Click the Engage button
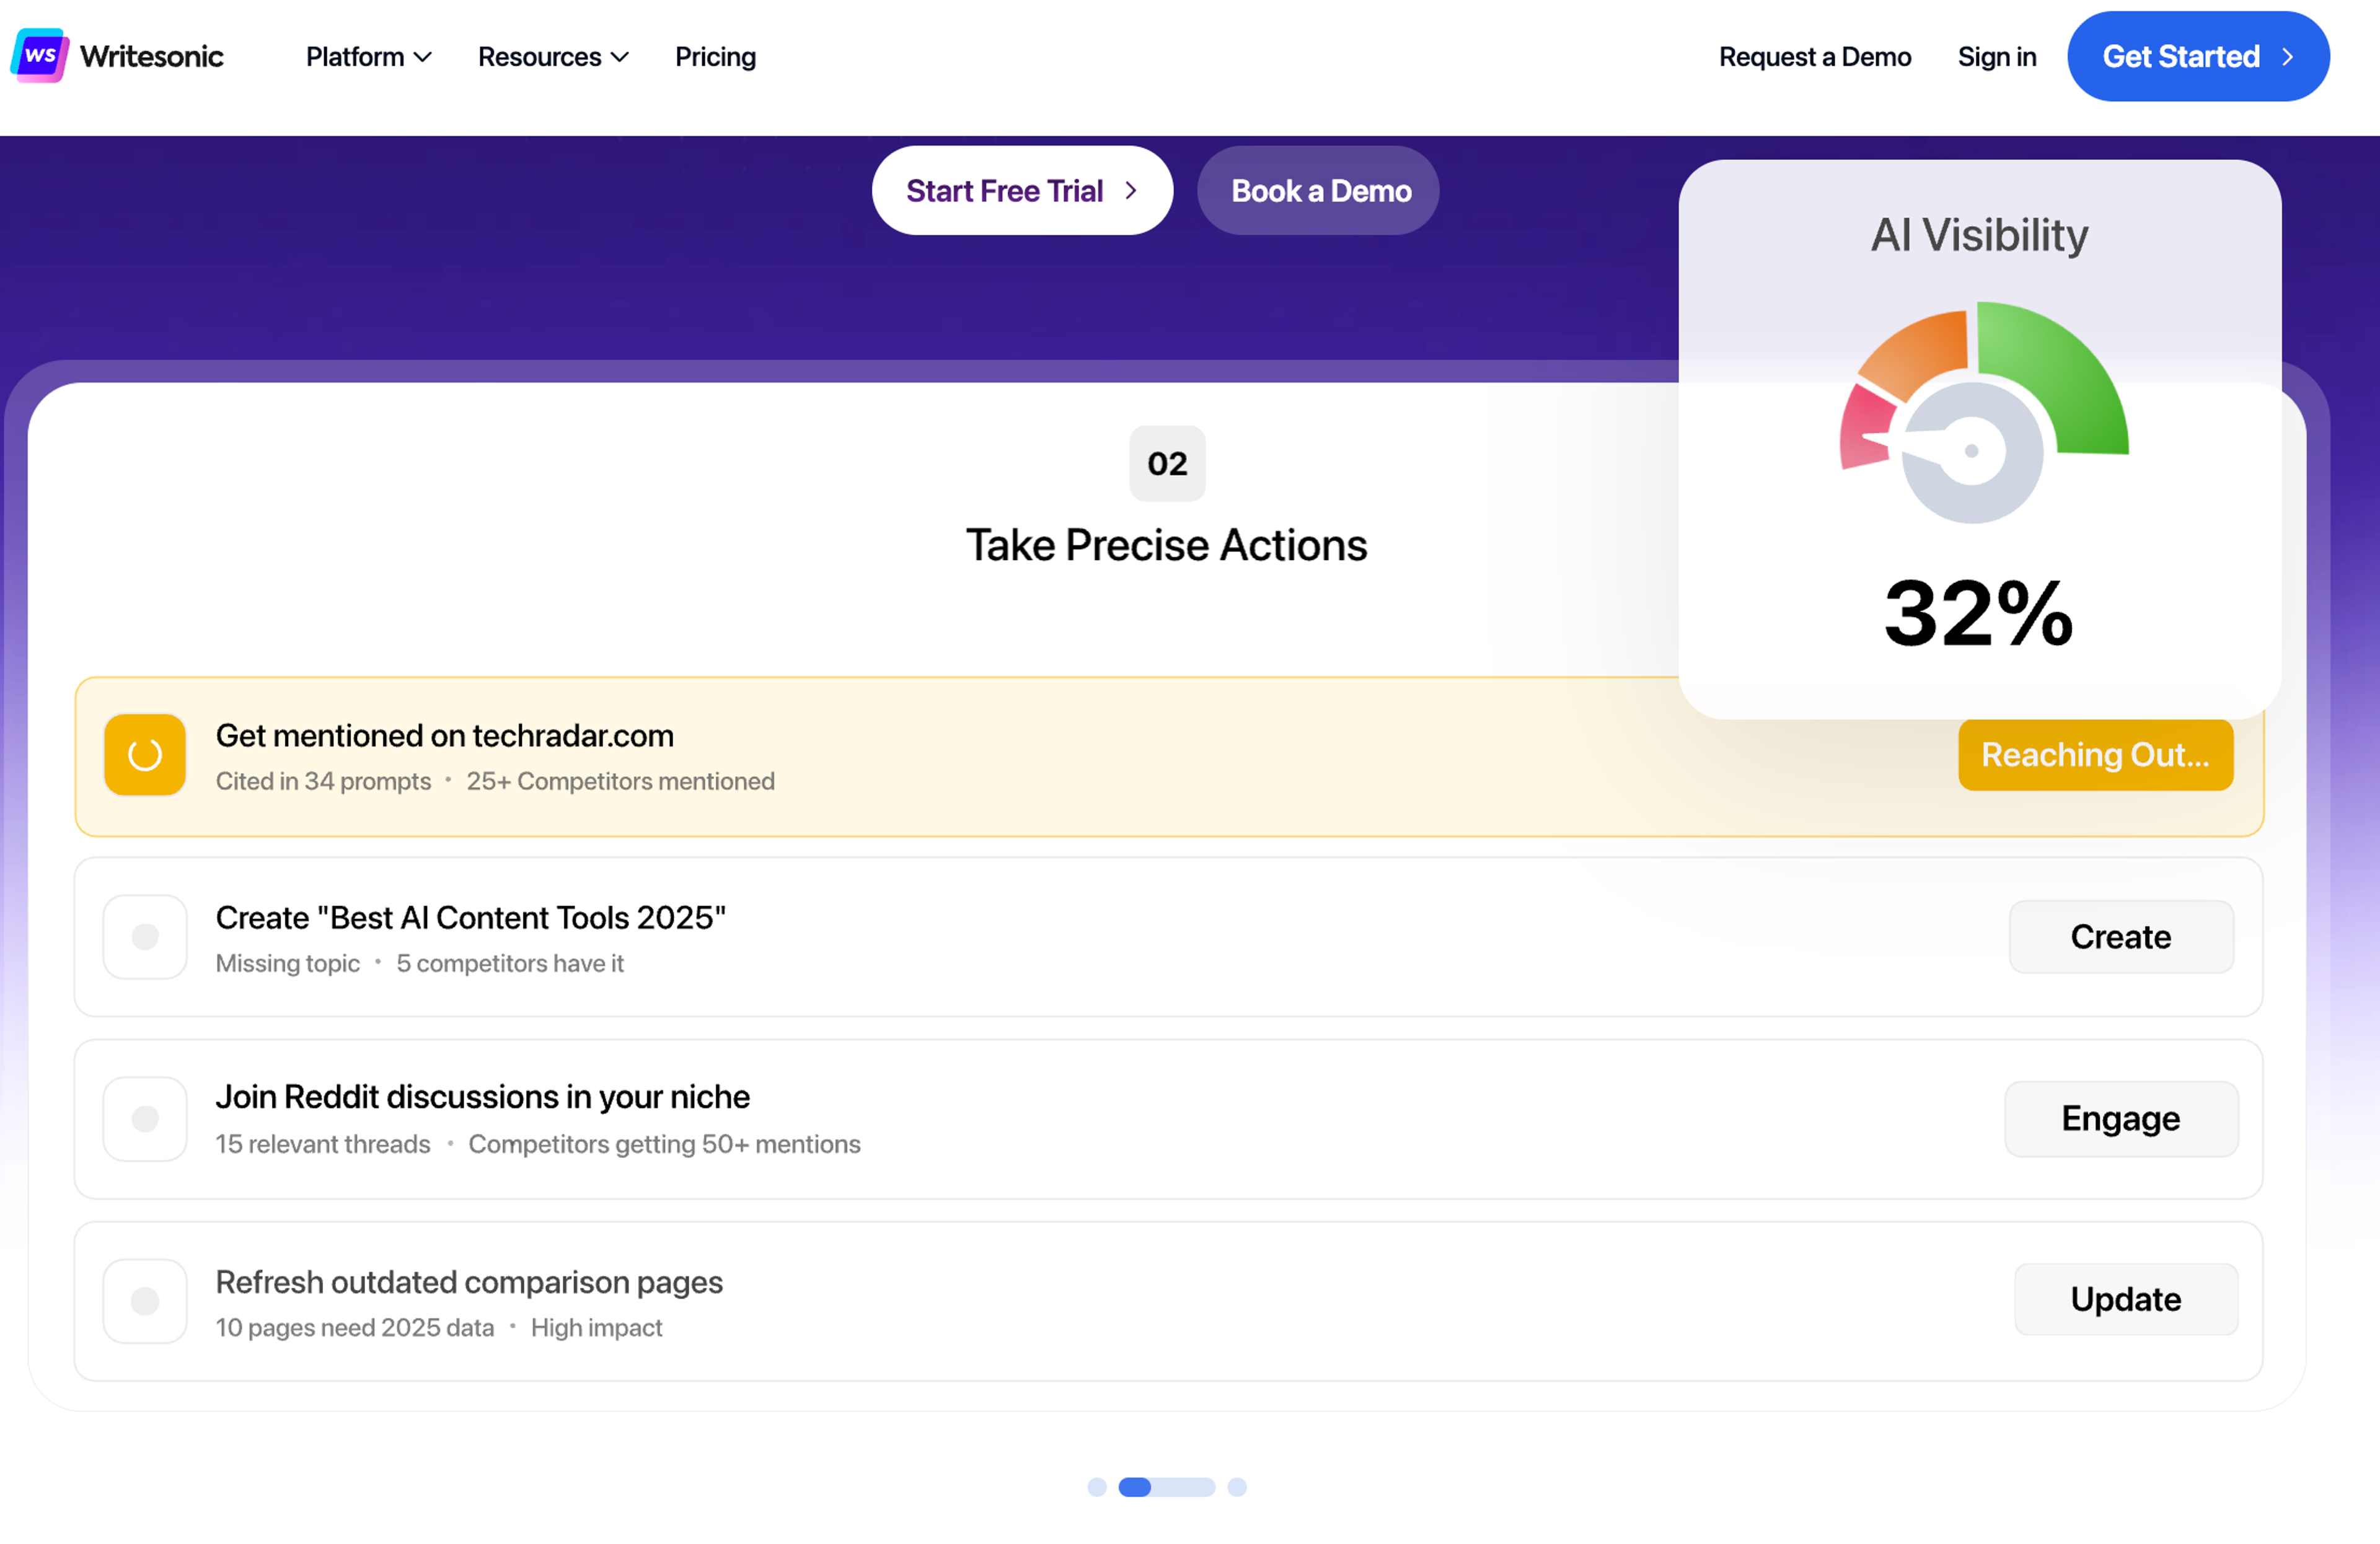This screenshot has width=2380, height=1544. click(2121, 1118)
